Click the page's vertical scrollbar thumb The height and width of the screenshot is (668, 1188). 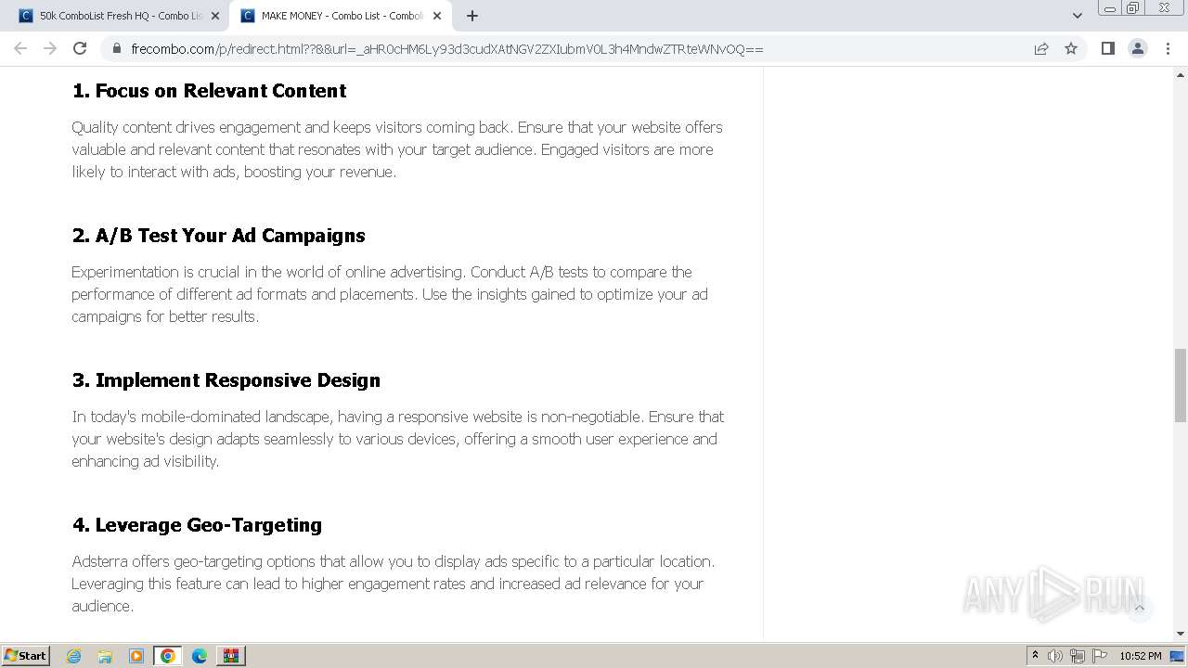[1181, 385]
